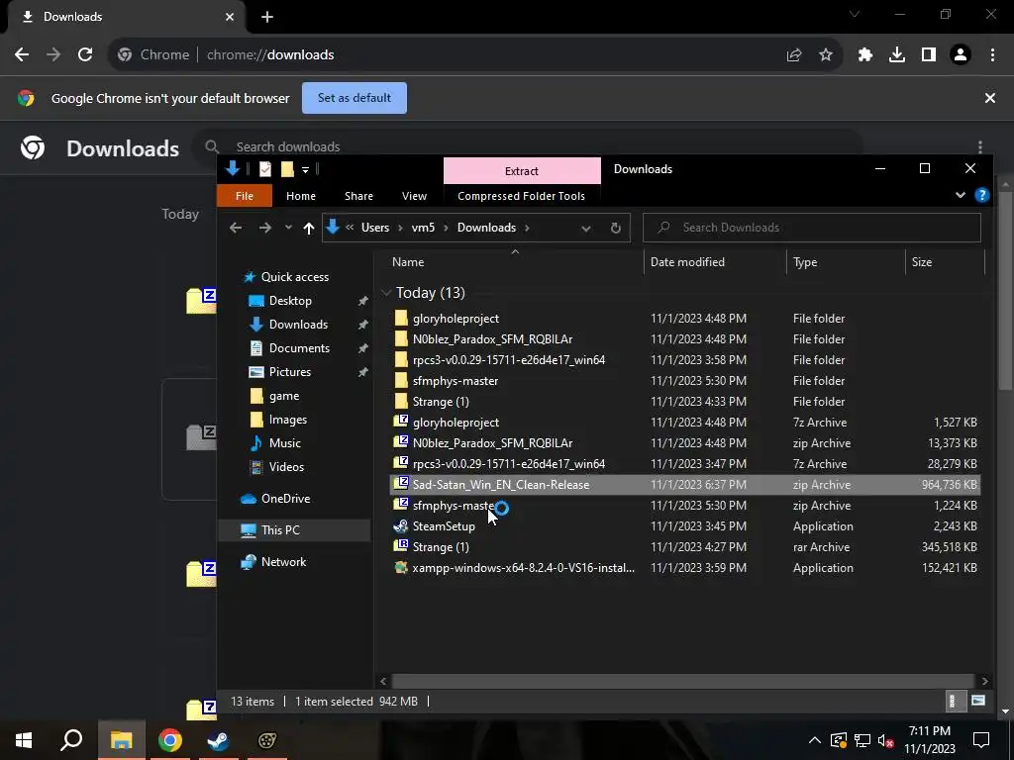Open Pictures in the navigation pane
Viewport: 1014px width, 760px height.
coord(290,372)
